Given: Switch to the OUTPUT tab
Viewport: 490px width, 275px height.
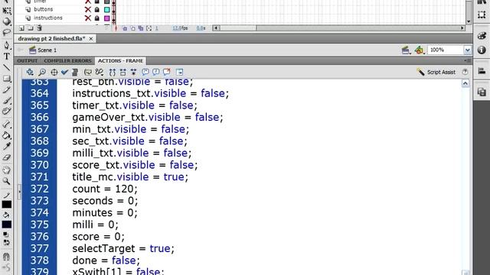Looking at the screenshot, I should (28, 61).
